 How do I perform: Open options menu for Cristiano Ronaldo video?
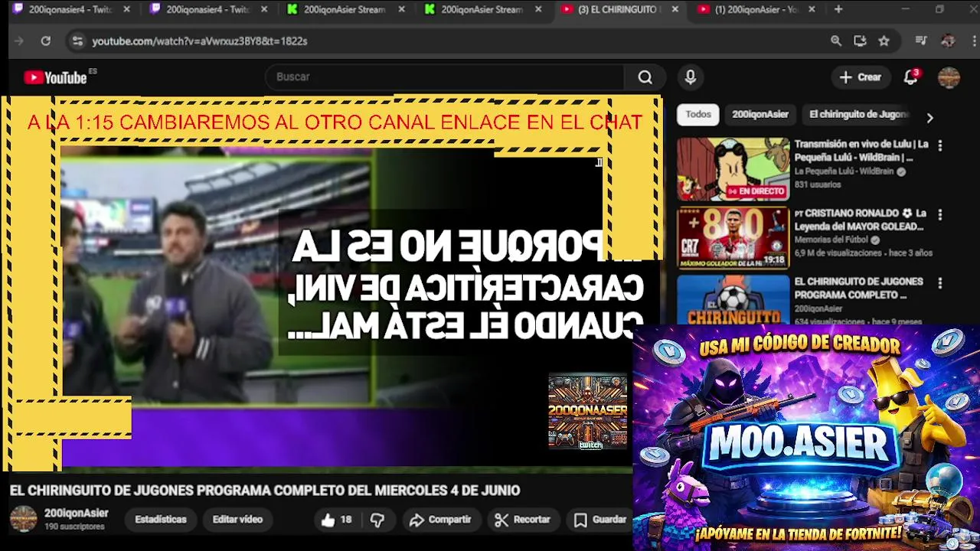tap(939, 214)
